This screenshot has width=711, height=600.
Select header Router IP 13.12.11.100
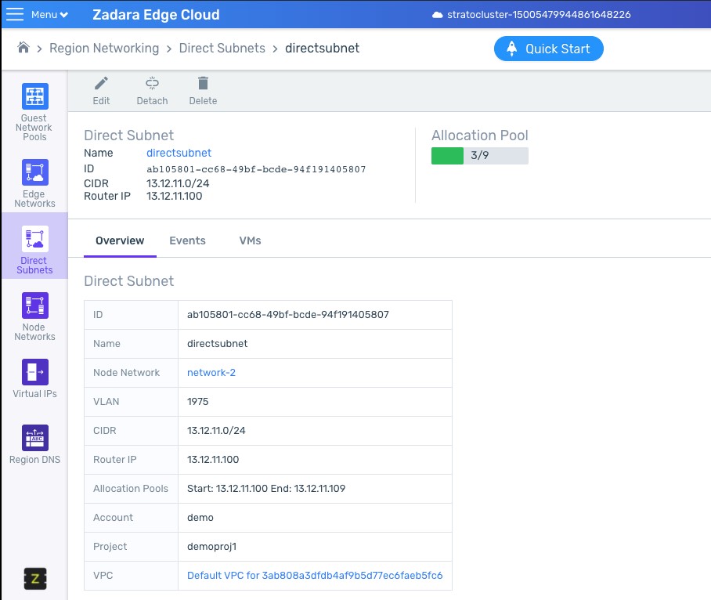pyautogui.click(x=174, y=197)
